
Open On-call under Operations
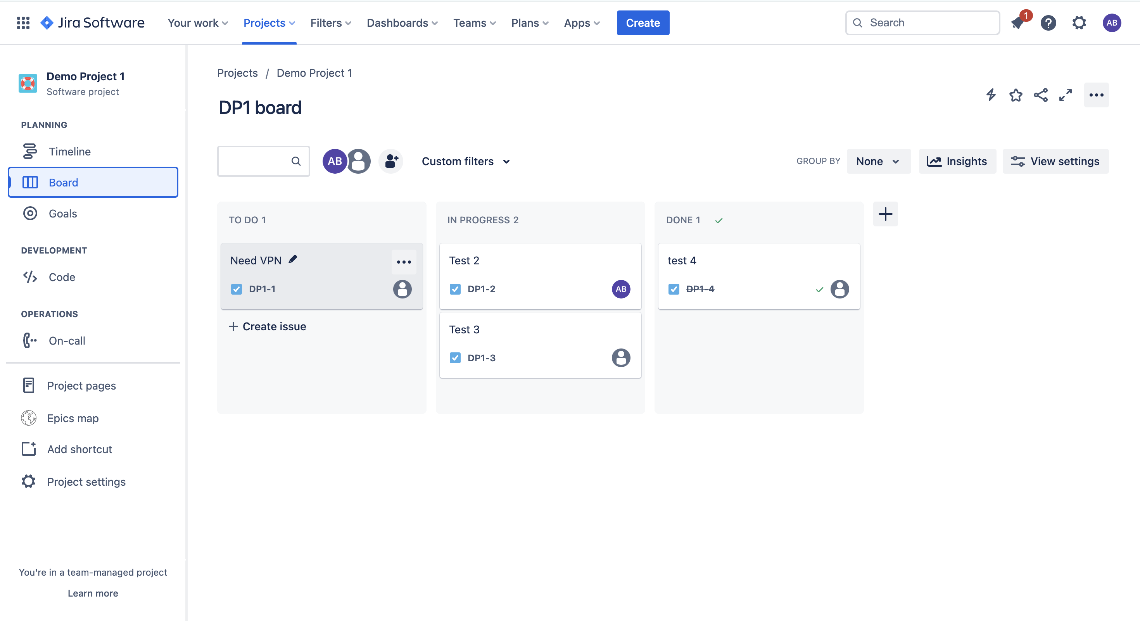click(x=67, y=341)
